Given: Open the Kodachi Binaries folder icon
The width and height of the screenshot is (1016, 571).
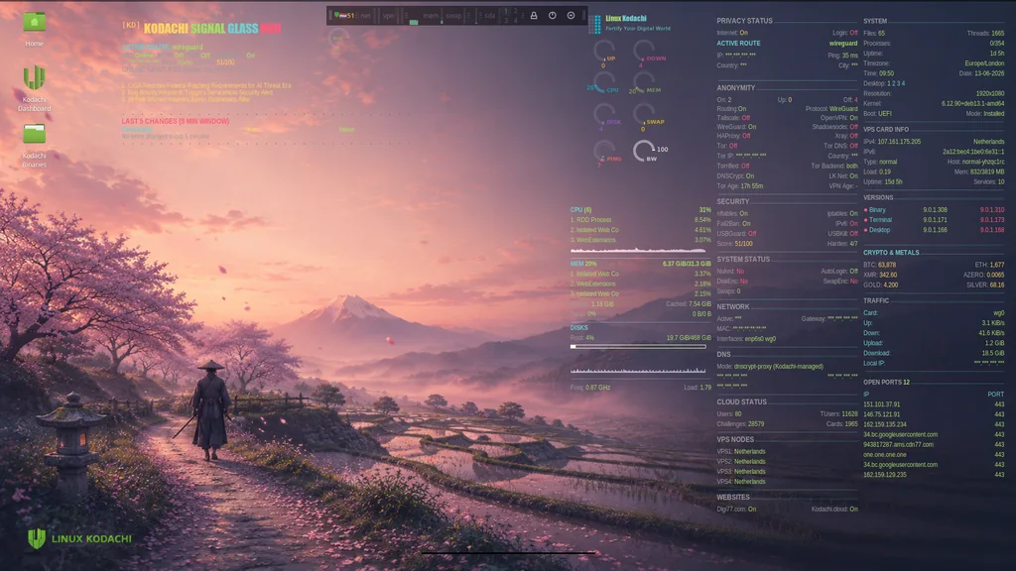Looking at the screenshot, I should point(35,134).
